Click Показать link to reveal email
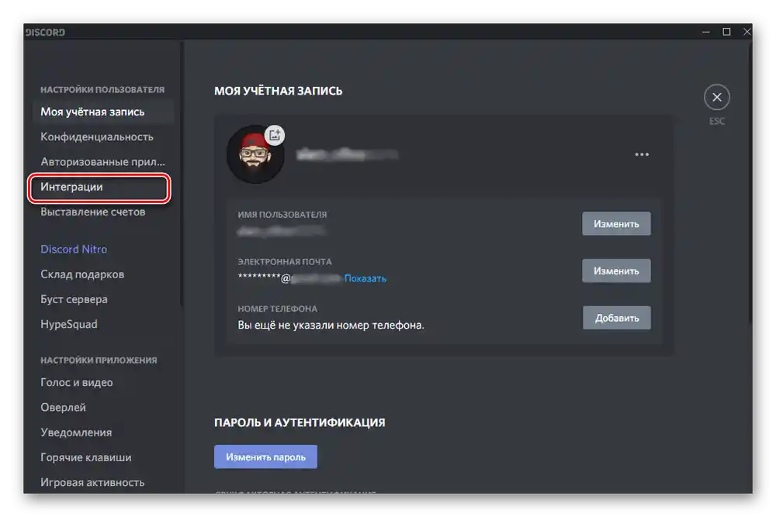The width and height of the screenshot is (776, 517). click(365, 278)
